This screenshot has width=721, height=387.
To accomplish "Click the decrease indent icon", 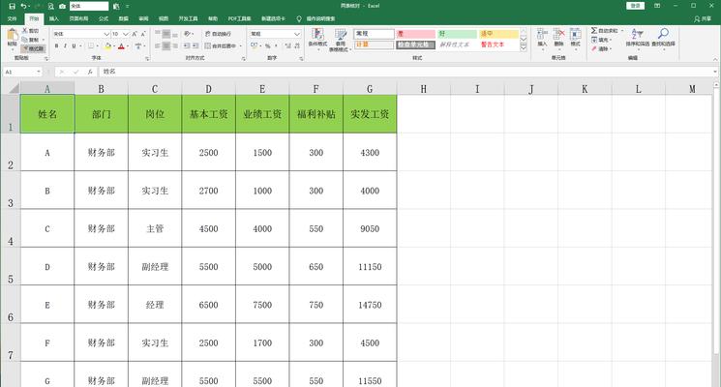I will 186,46.
